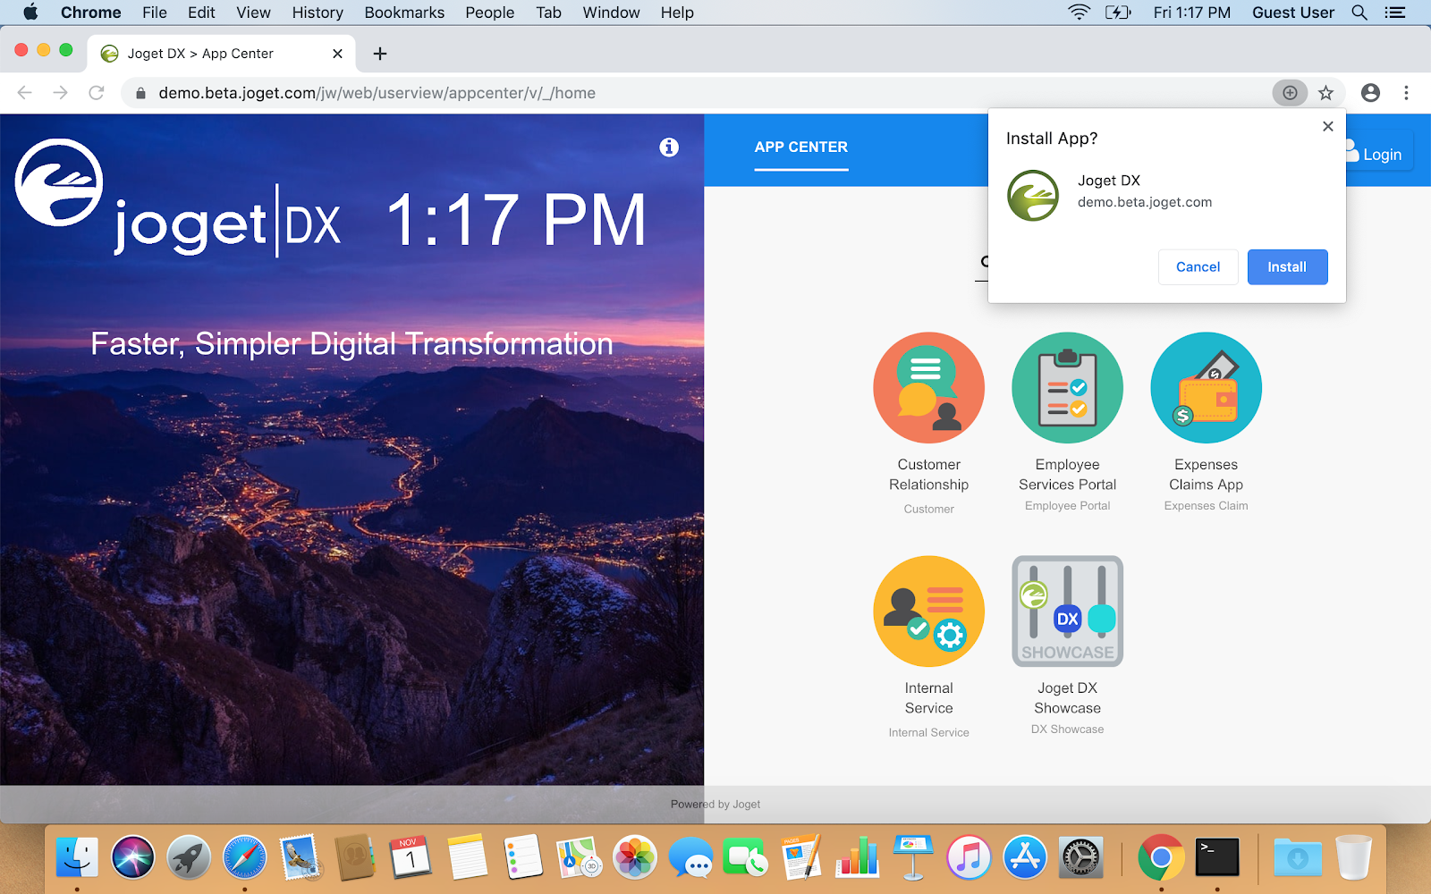Image resolution: width=1431 pixels, height=894 pixels.
Task: Select the Joget DX > App Center browser tab
Action: point(221,54)
